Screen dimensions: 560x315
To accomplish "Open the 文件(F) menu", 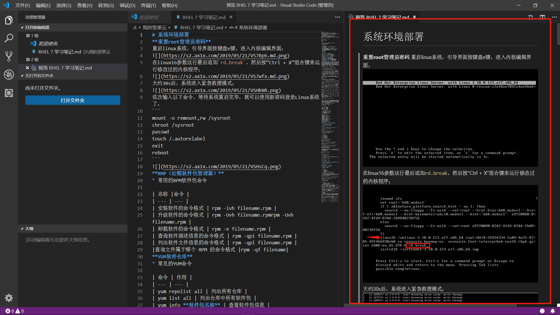I will (x=23, y=5).
